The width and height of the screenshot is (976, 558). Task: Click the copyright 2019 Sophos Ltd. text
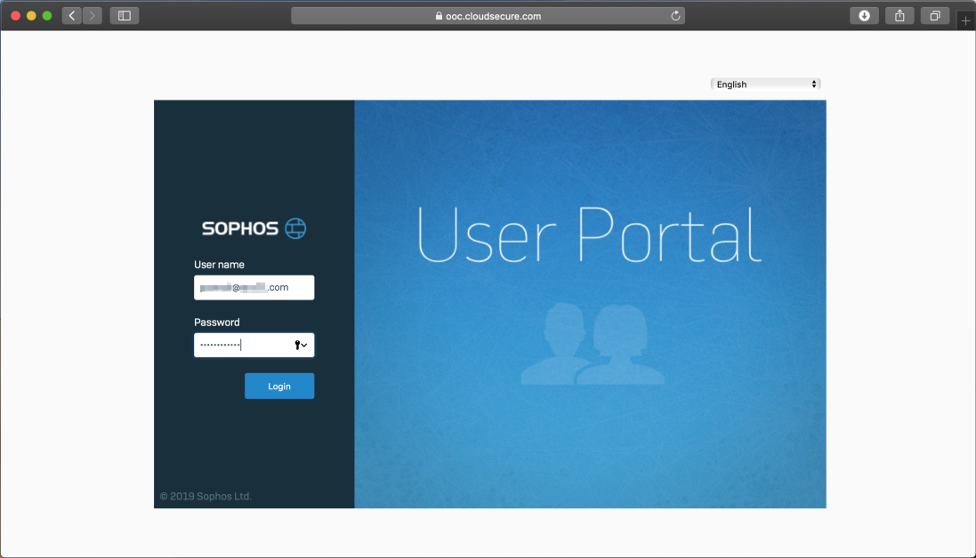pyautogui.click(x=205, y=496)
